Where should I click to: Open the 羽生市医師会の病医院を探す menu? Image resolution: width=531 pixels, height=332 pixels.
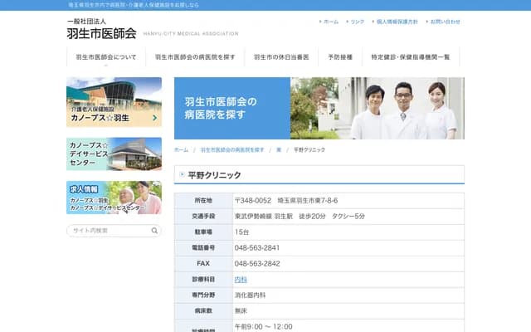195,57
